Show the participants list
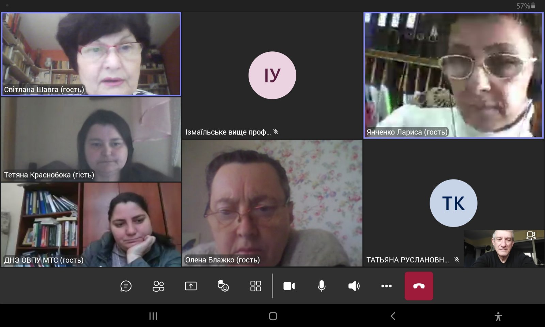 pyautogui.click(x=158, y=286)
